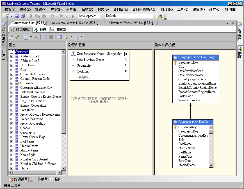Expand the Geography attribute node
Image resolution: width=244 pixels, height=189 pixels.
pyautogui.click(x=12, y=132)
